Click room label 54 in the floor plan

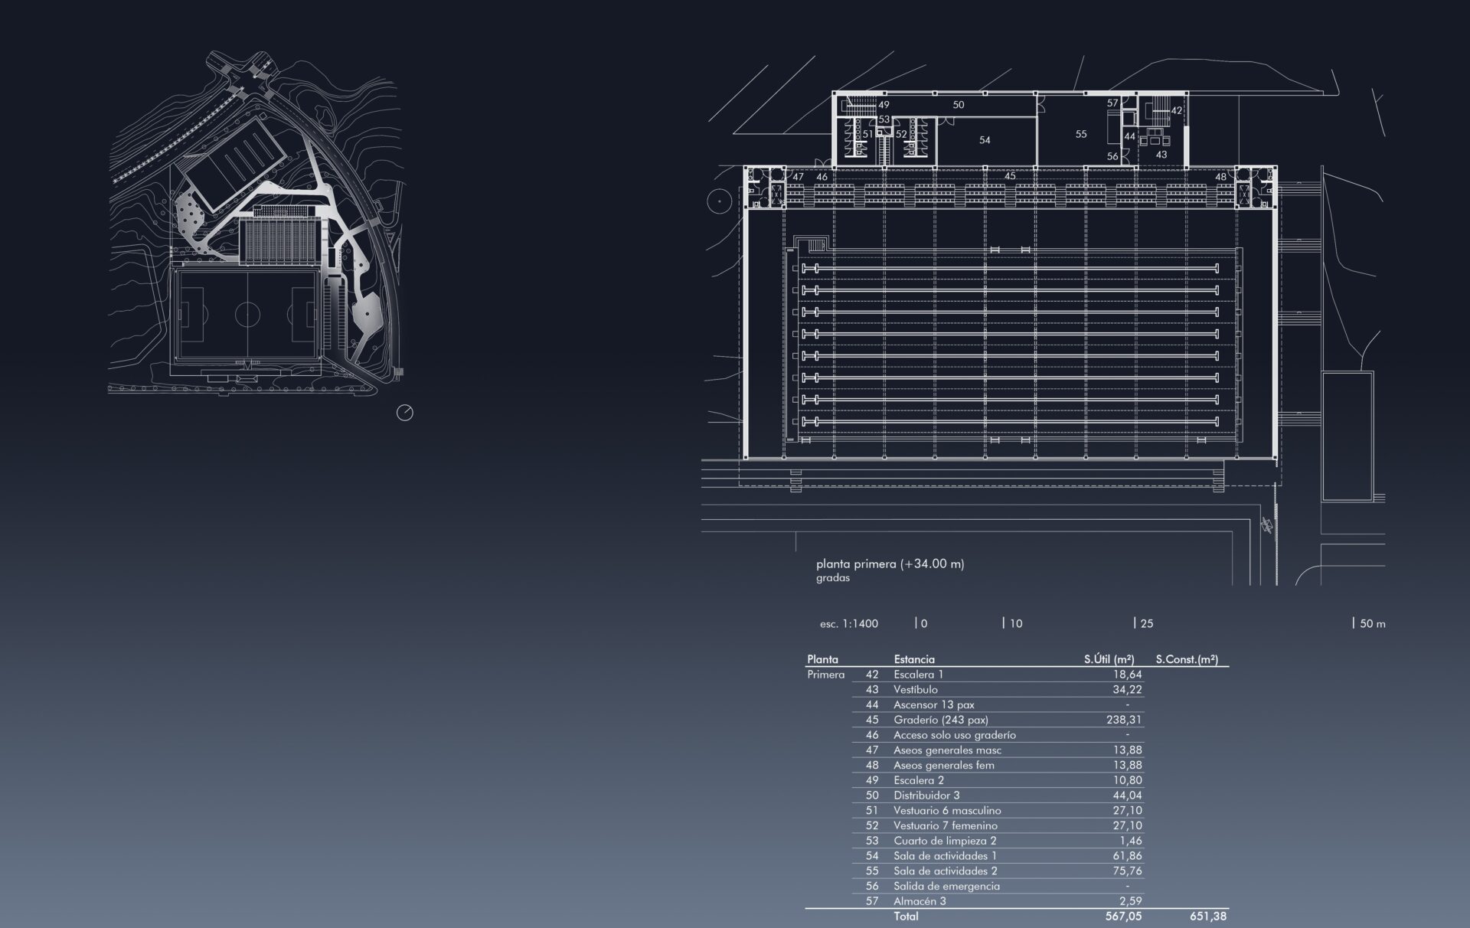pos(985,140)
